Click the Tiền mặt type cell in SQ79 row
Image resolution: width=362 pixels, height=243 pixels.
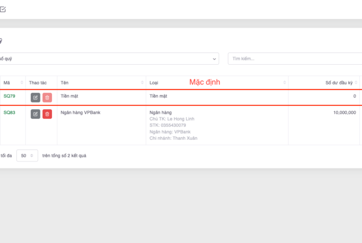(x=158, y=96)
